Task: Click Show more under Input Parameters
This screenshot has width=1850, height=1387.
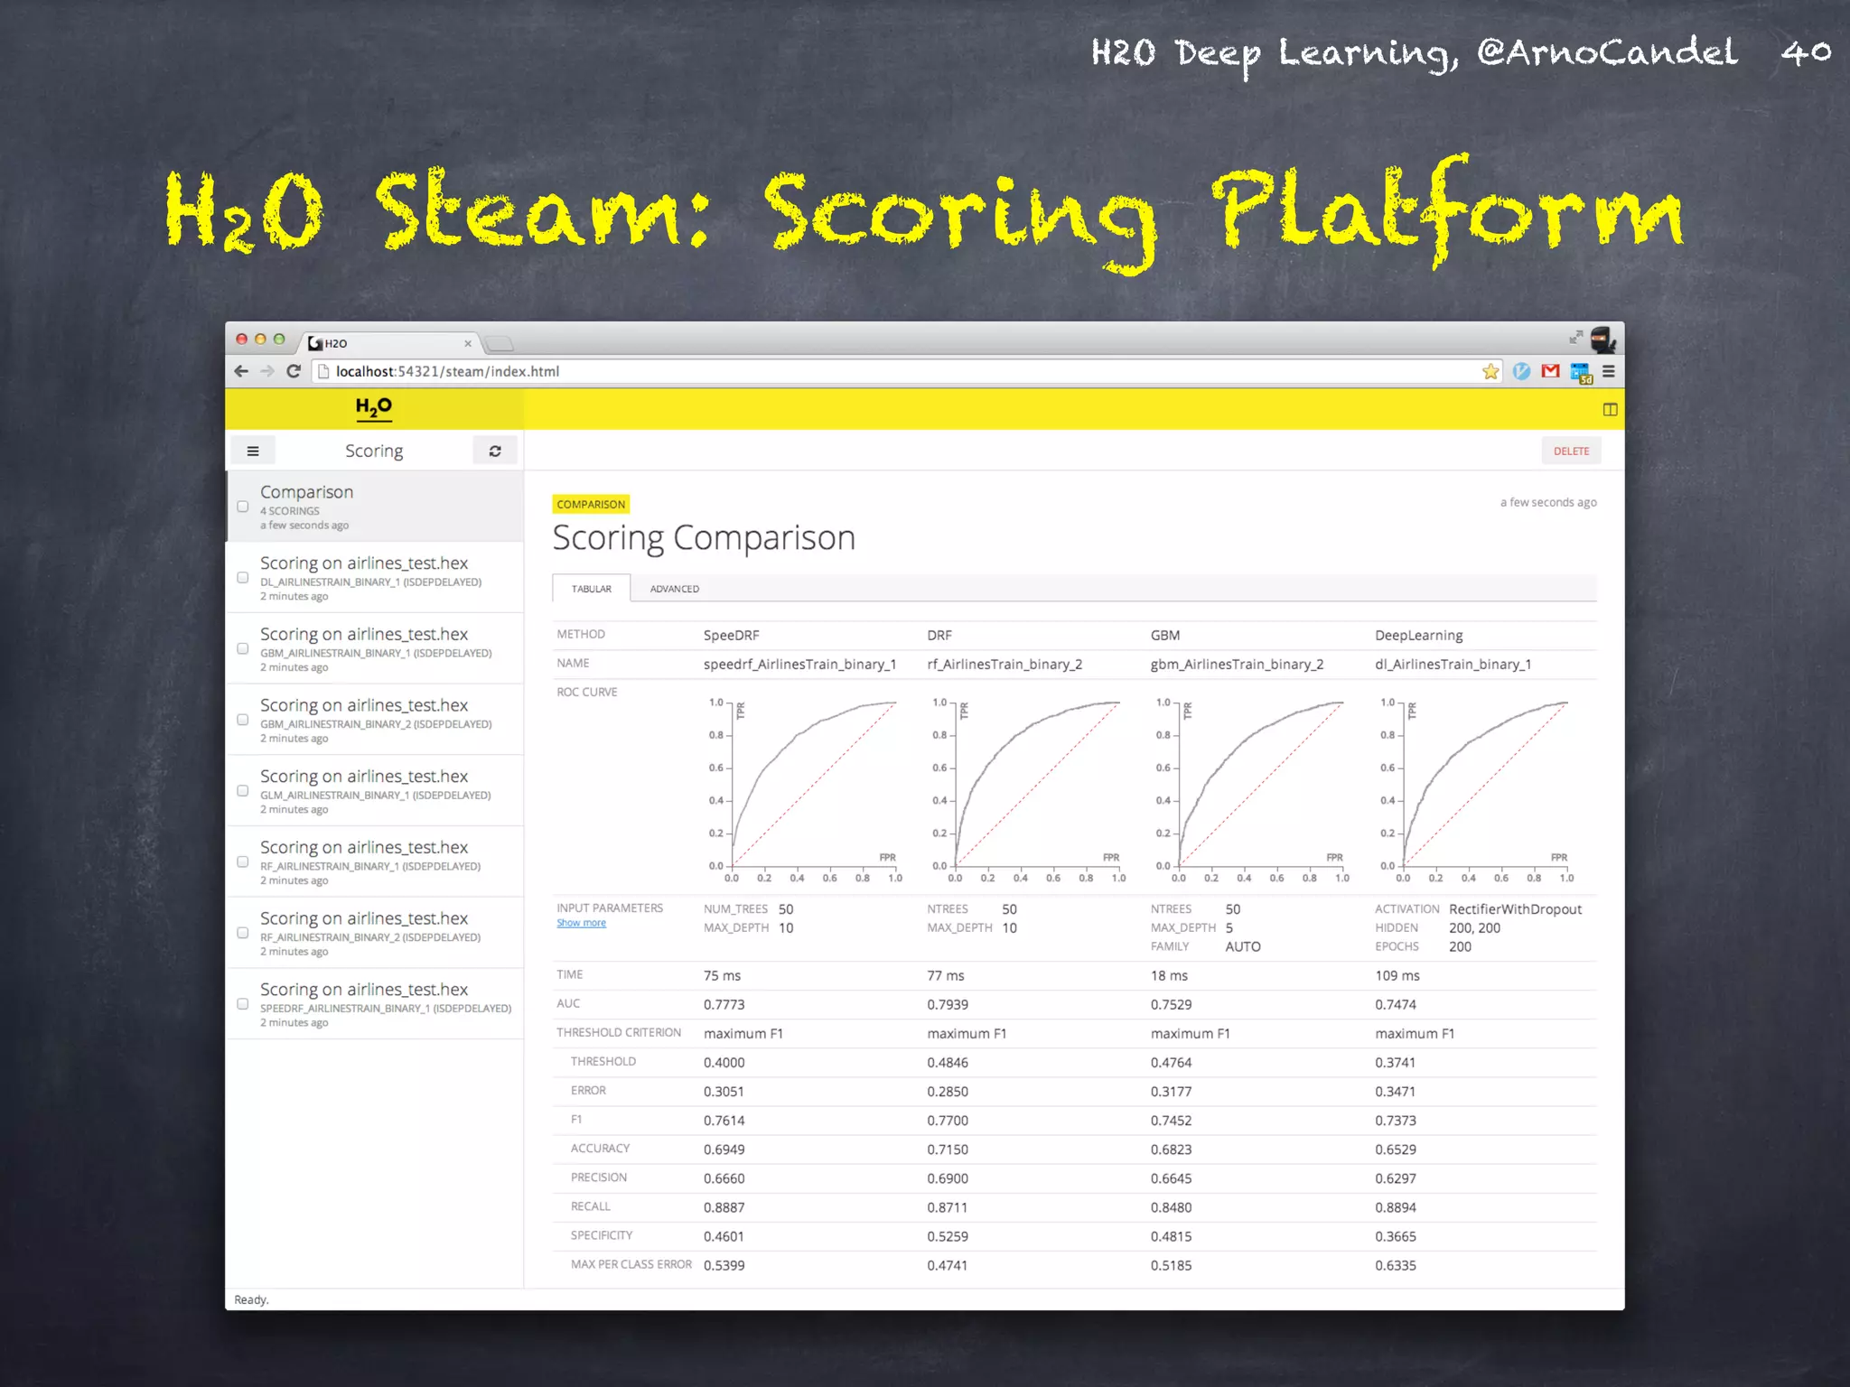Action: click(x=581, y=923)
